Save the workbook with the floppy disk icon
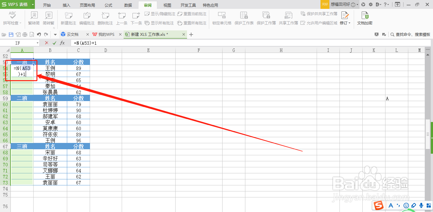This screenshot has height=212, width=433. (11, 35)
